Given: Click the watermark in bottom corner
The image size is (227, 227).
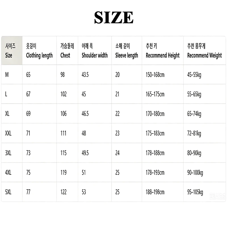Looking at the screenshot, I should [x=218, y=196].
